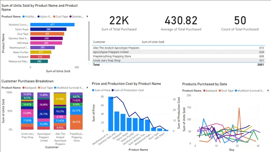Click the Customer column header
Screen dimensions: 271x152
[99, 42]
